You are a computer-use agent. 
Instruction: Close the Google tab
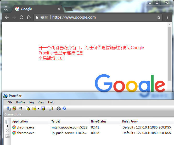click(x=59, y=9)
